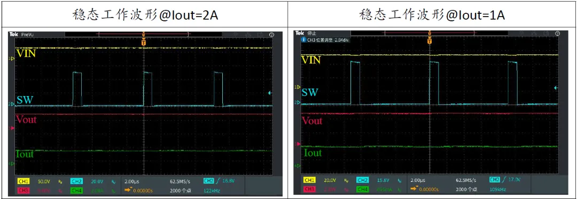
Task: Click the Tek logo on the Iout=1A scope
Action: click(300, 33)
